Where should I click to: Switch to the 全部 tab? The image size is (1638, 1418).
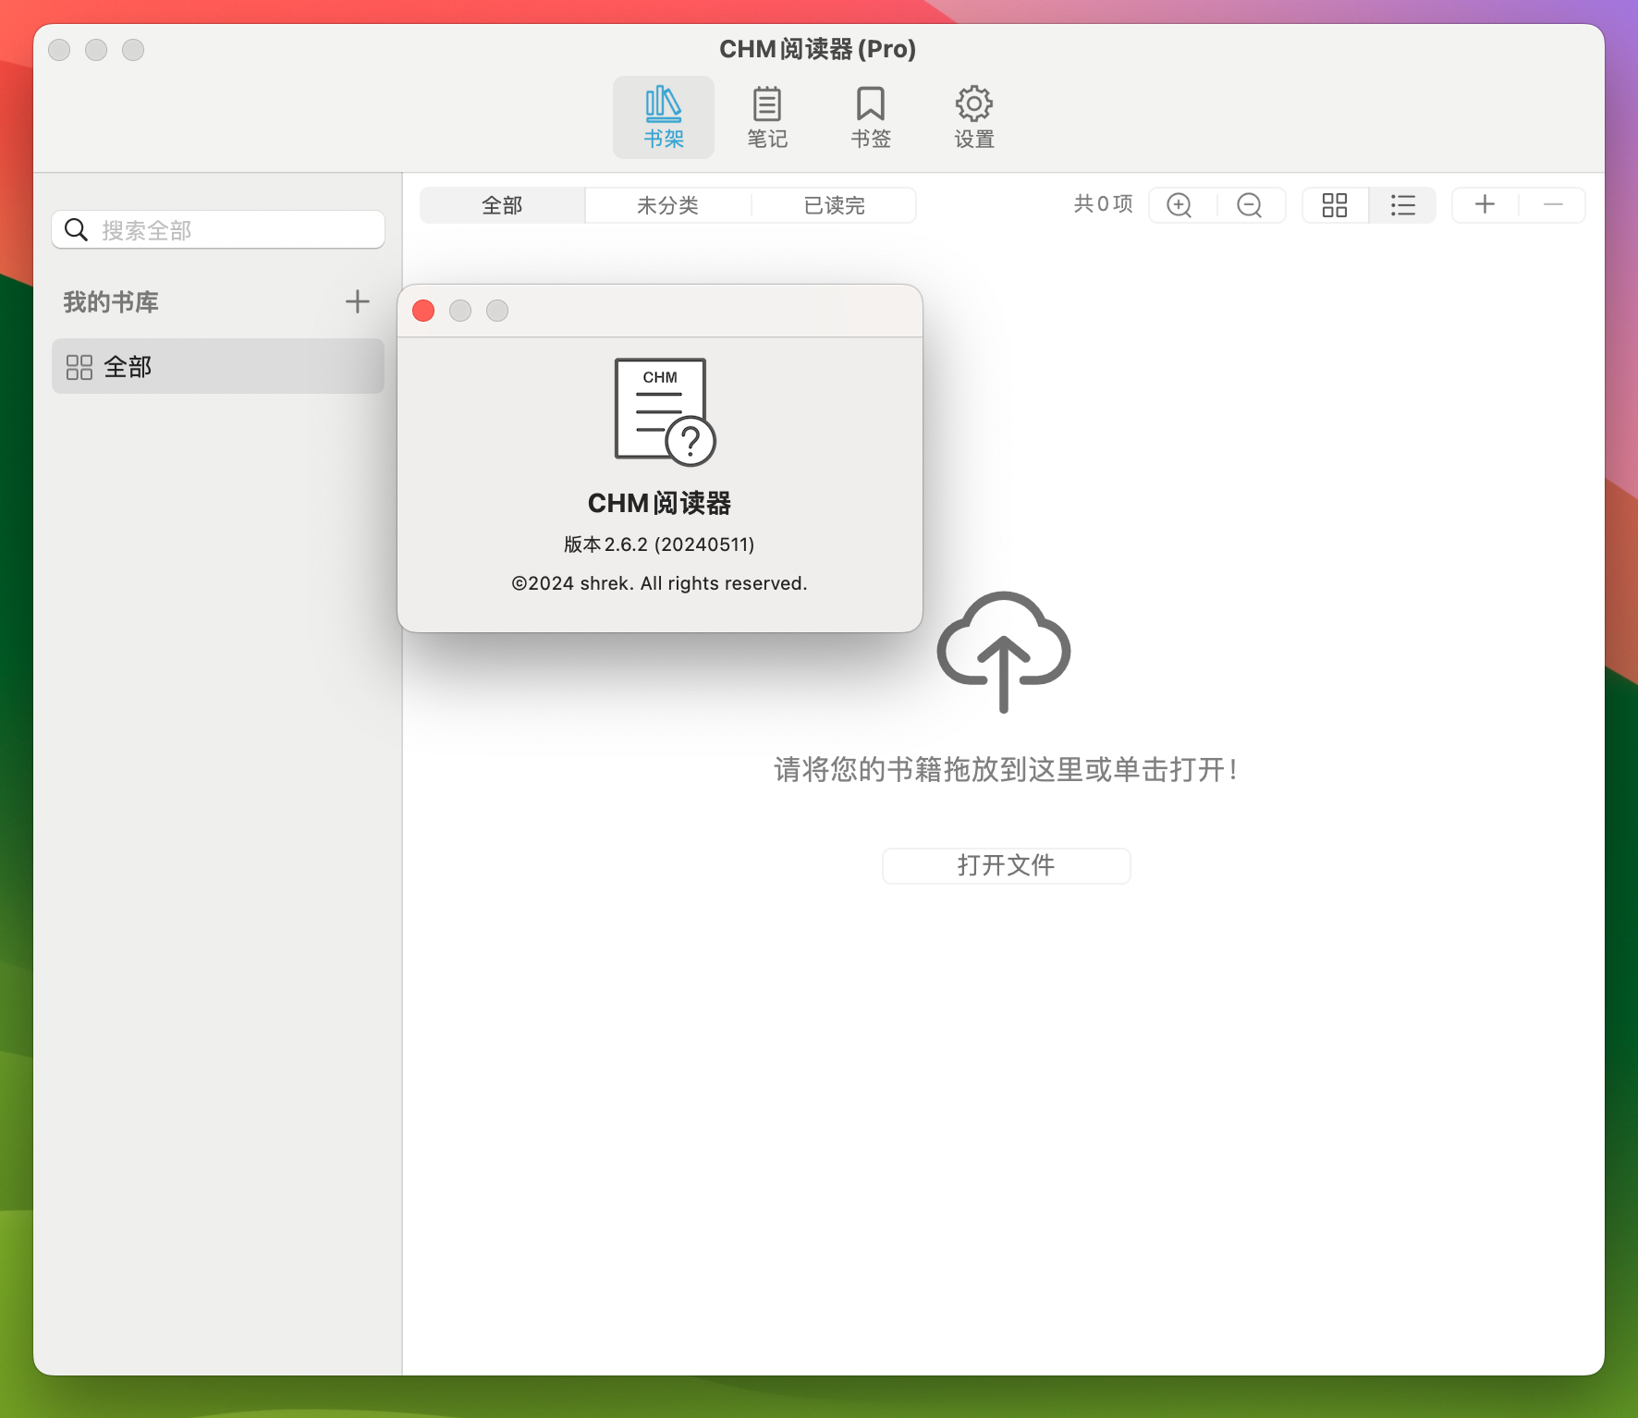[502, 205]
